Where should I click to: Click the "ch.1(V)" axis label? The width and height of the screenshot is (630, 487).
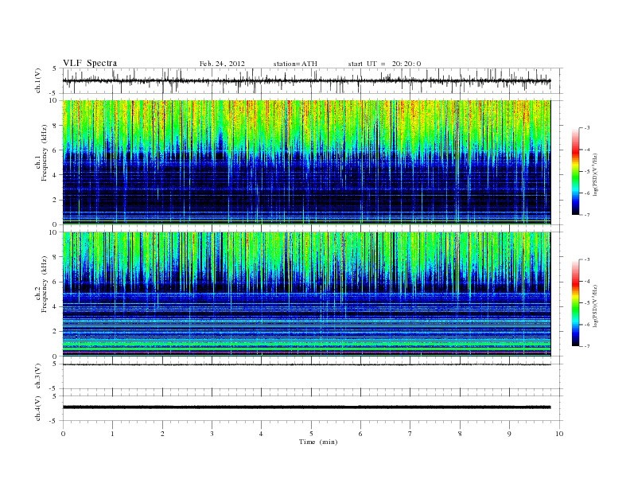(x=38, y=80)
